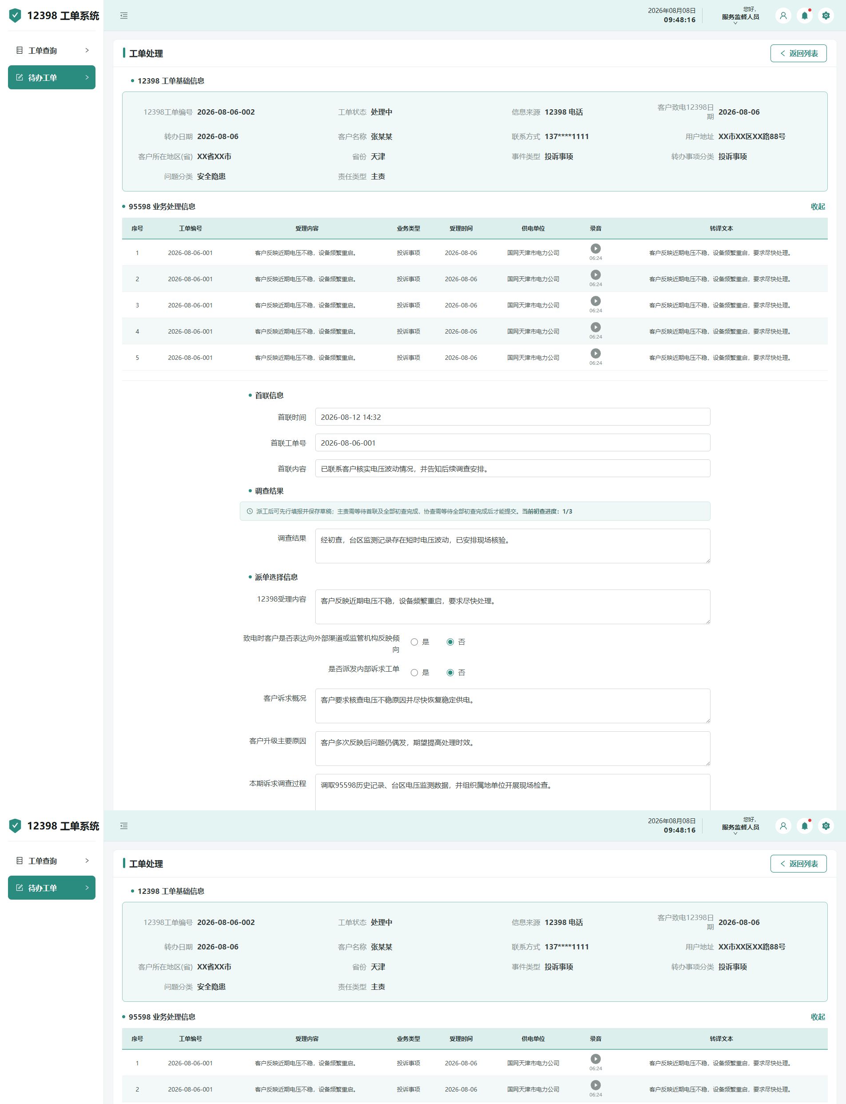This screenshot has height=1104, width=846.
Task: Click into the 本期诉求调查过程 text area
Action: (x=512, y=792)
